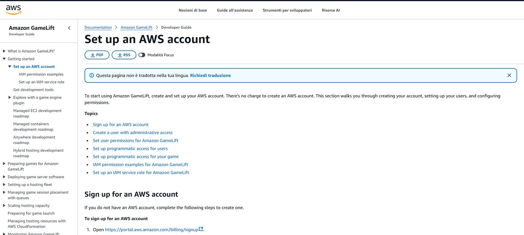The width and height of the screenshot is (524, 235).
Task: Open 'Set up programmatic access for users' link
Action: pos(130,149)
